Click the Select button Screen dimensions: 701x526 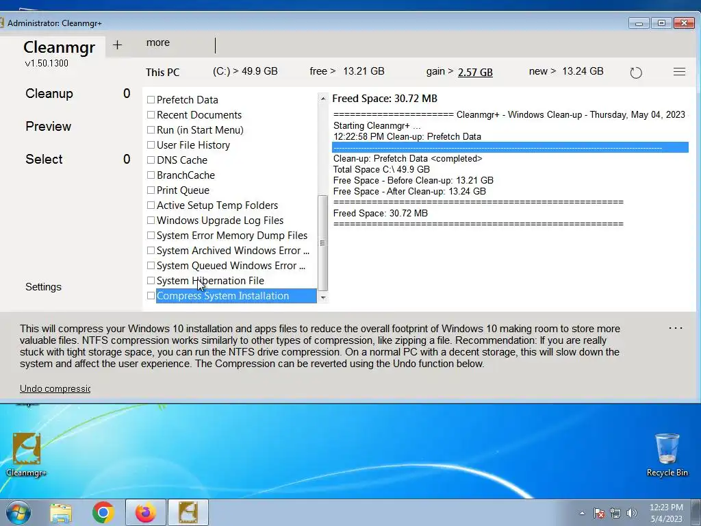point(44,159)
